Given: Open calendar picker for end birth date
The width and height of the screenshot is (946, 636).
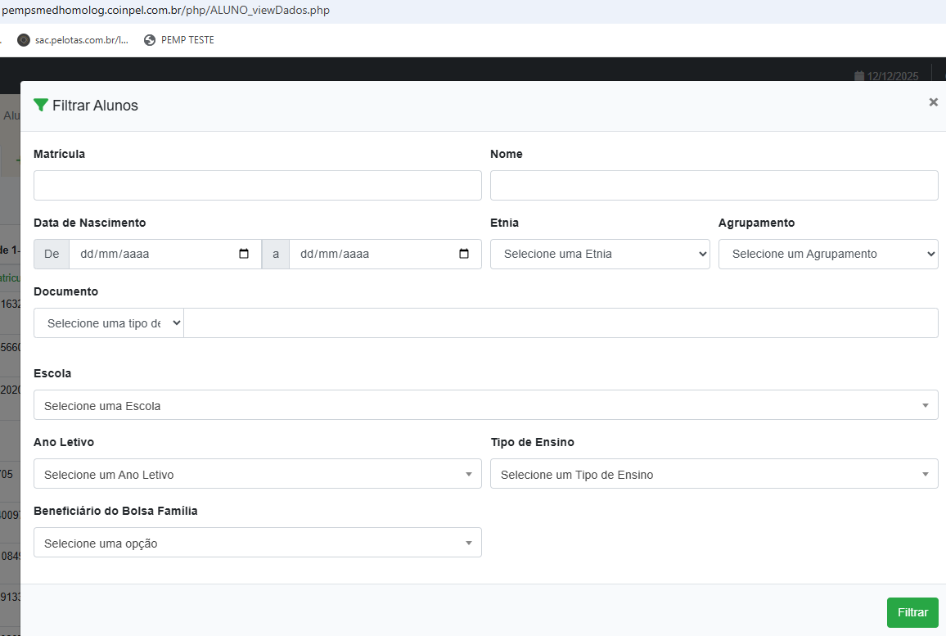Looking at the screenshot, I should (464, 254).
